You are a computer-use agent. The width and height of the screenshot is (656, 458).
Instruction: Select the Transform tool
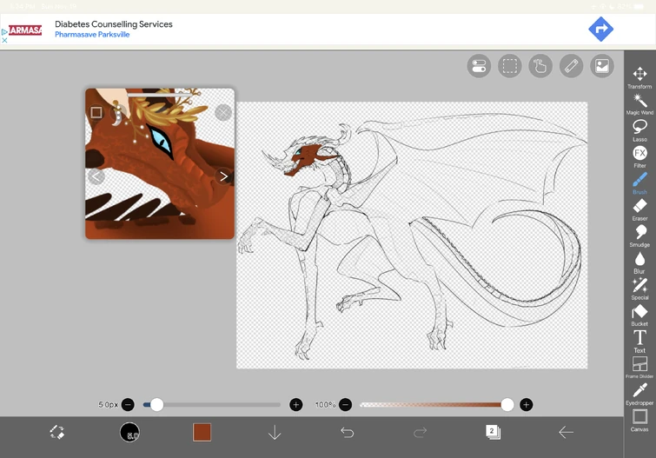[639, 76]
